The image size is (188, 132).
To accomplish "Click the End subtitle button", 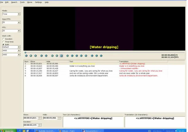I will [86, 56].
